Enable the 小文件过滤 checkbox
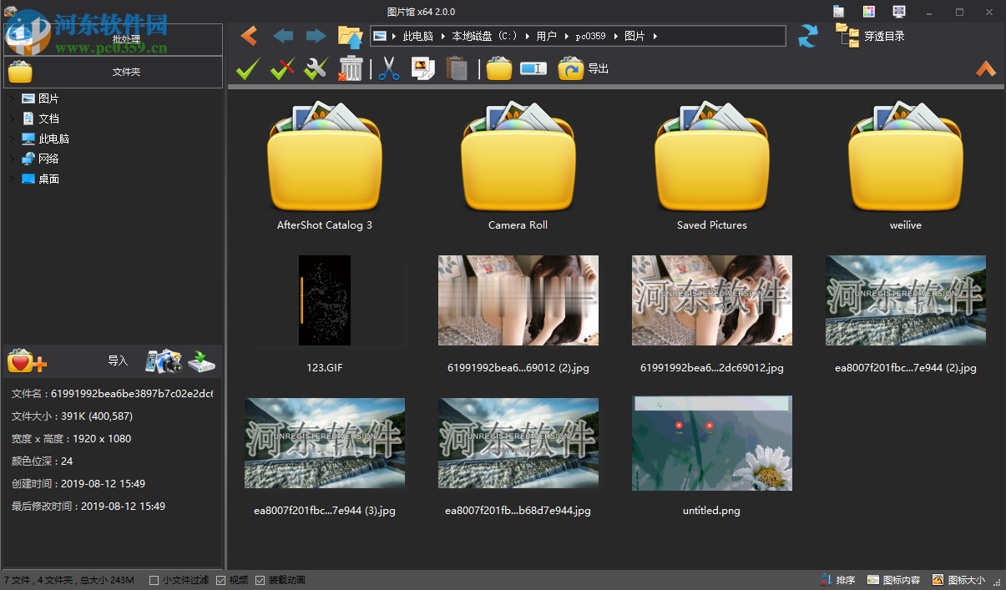 coord(154,580)
